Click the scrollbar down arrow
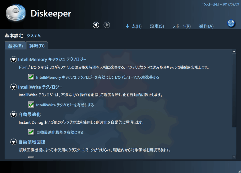Viewport: 241px width, 173px height. pos(234,157)
